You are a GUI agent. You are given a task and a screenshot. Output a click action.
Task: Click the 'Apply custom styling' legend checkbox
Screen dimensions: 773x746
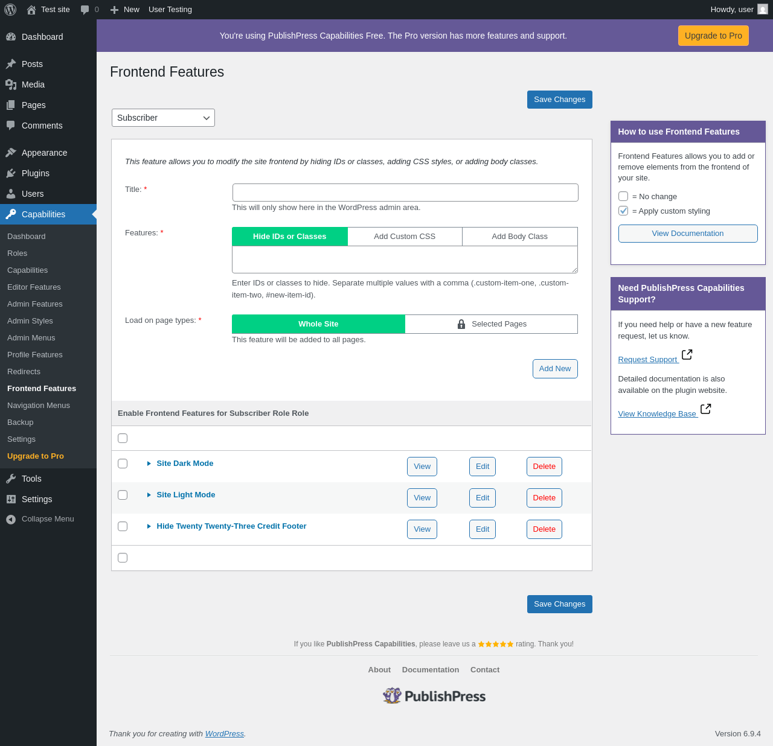click(x=623, y=211)
